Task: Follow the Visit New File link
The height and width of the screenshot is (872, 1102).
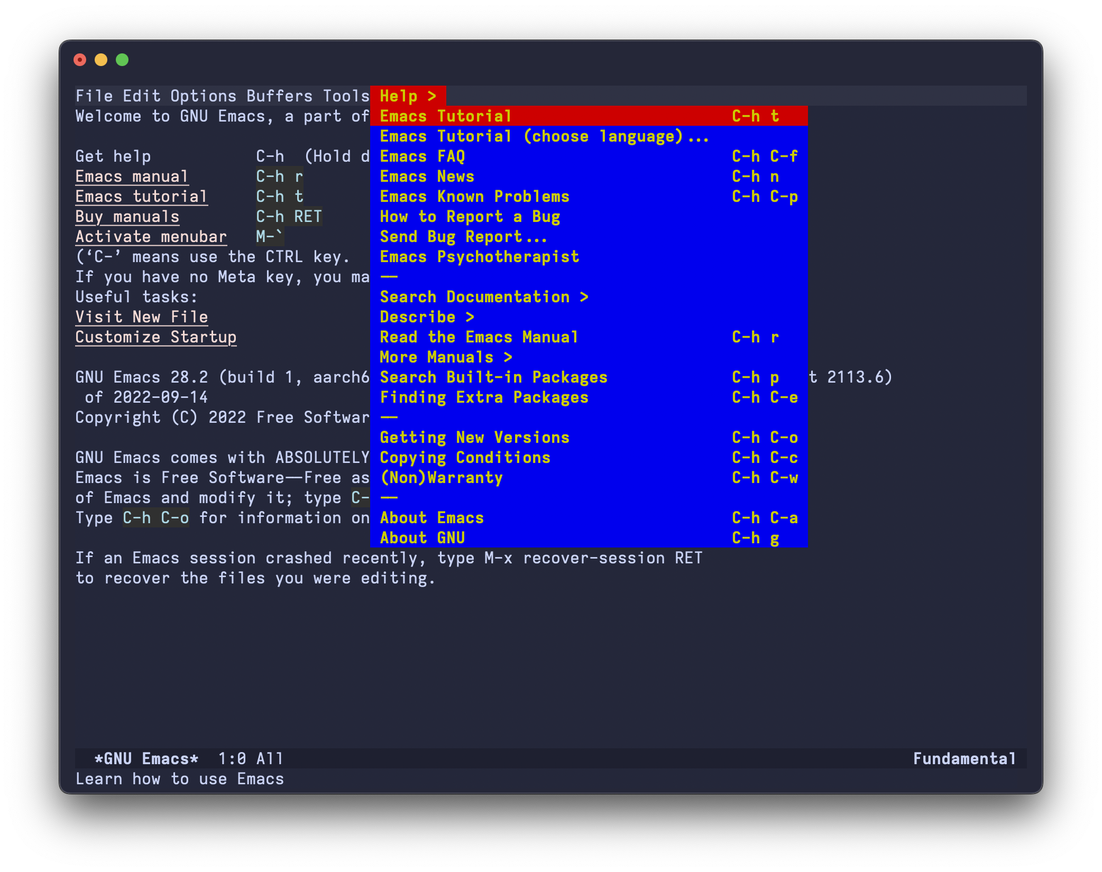Action: [x=141, y=317]
